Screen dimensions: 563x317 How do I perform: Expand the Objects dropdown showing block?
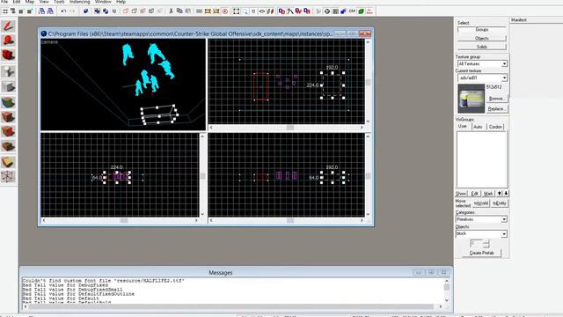[x=504, y=234]
